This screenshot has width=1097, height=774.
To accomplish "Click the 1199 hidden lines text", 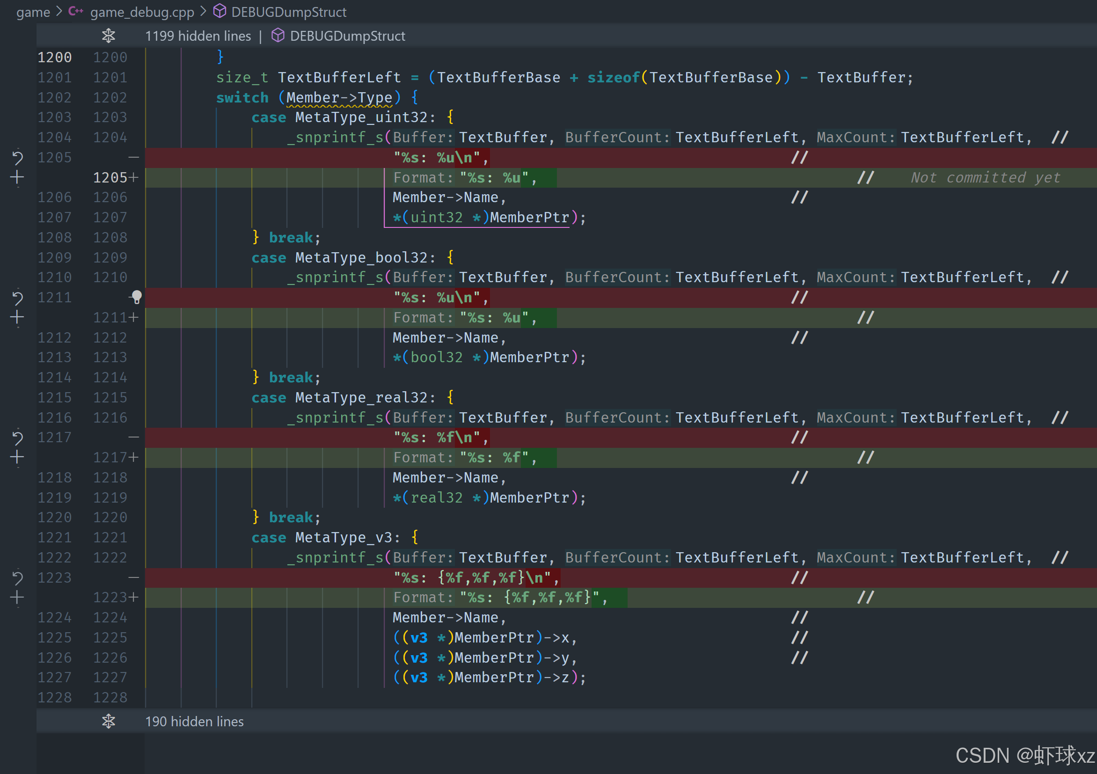I will click(198, 36).
